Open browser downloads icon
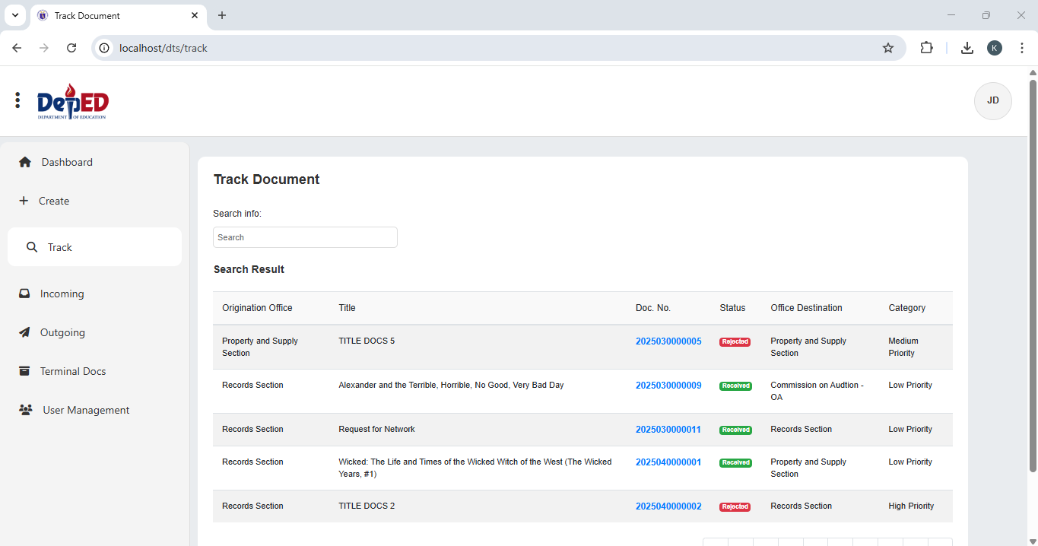The image size is (1038, 546). coord(967,48)
